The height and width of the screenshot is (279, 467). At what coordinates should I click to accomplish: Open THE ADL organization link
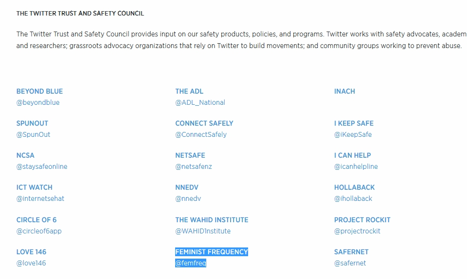pyautogui.click(x=189, y=91)
